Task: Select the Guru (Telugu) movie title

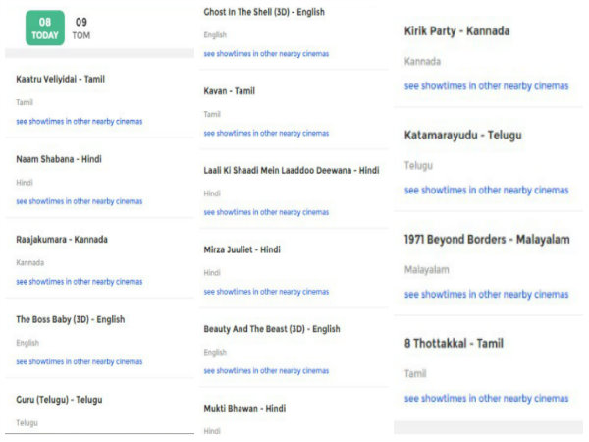Action: (x=59, y=400)
